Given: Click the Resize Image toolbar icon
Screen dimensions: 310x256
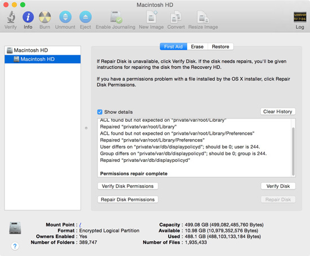Looking at the screenshot, I should 203,17.
